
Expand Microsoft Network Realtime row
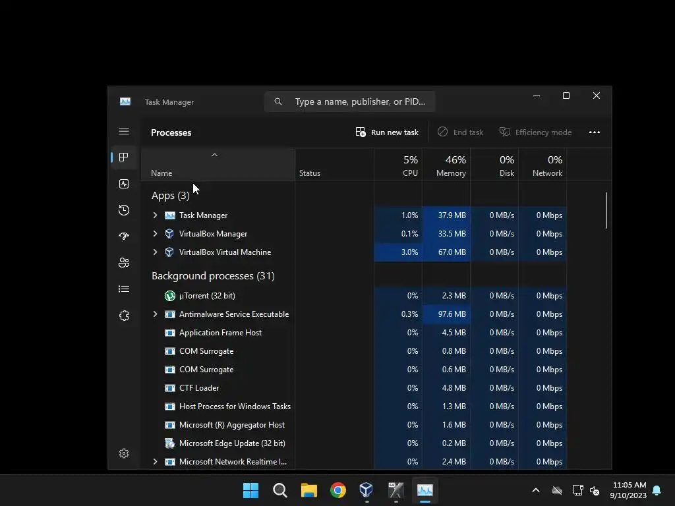tap(155, 462)
